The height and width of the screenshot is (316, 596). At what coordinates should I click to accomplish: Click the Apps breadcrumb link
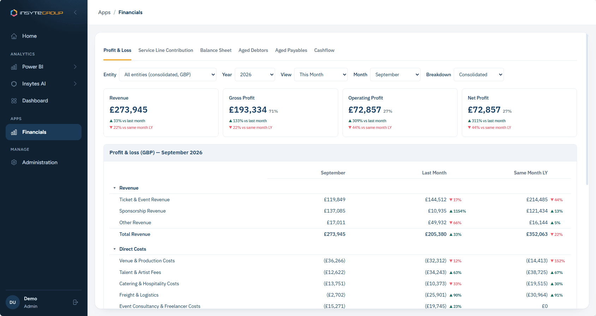[104, 12]
